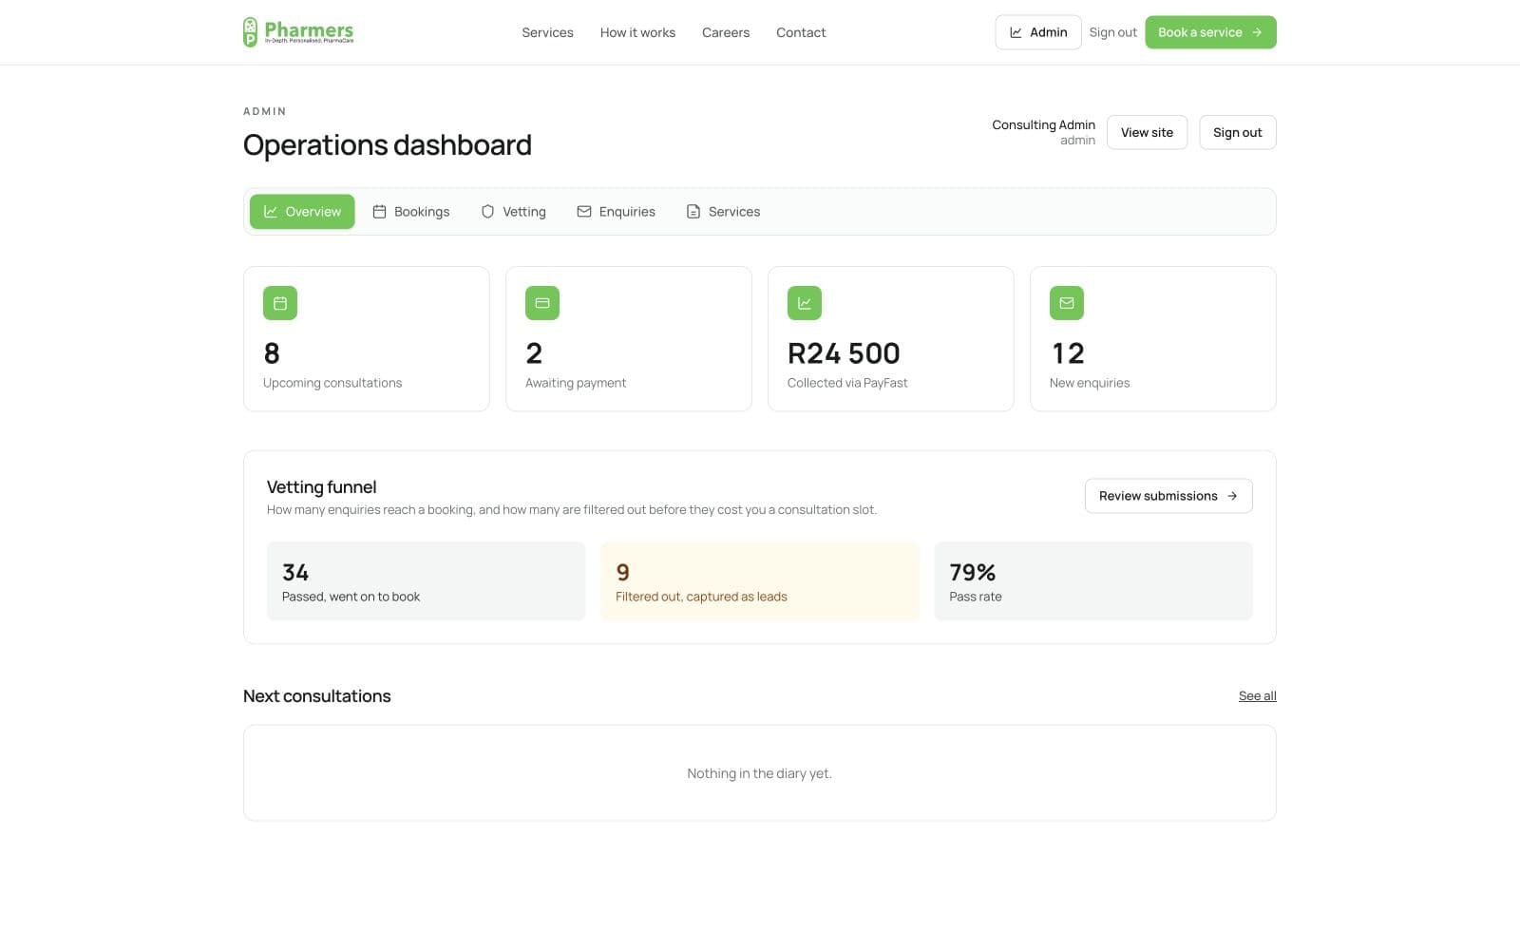The height and width of the screenshot is (950, 1520).
Task: Click the Consulting Admin user name
Action: (x=1043, y=124)
